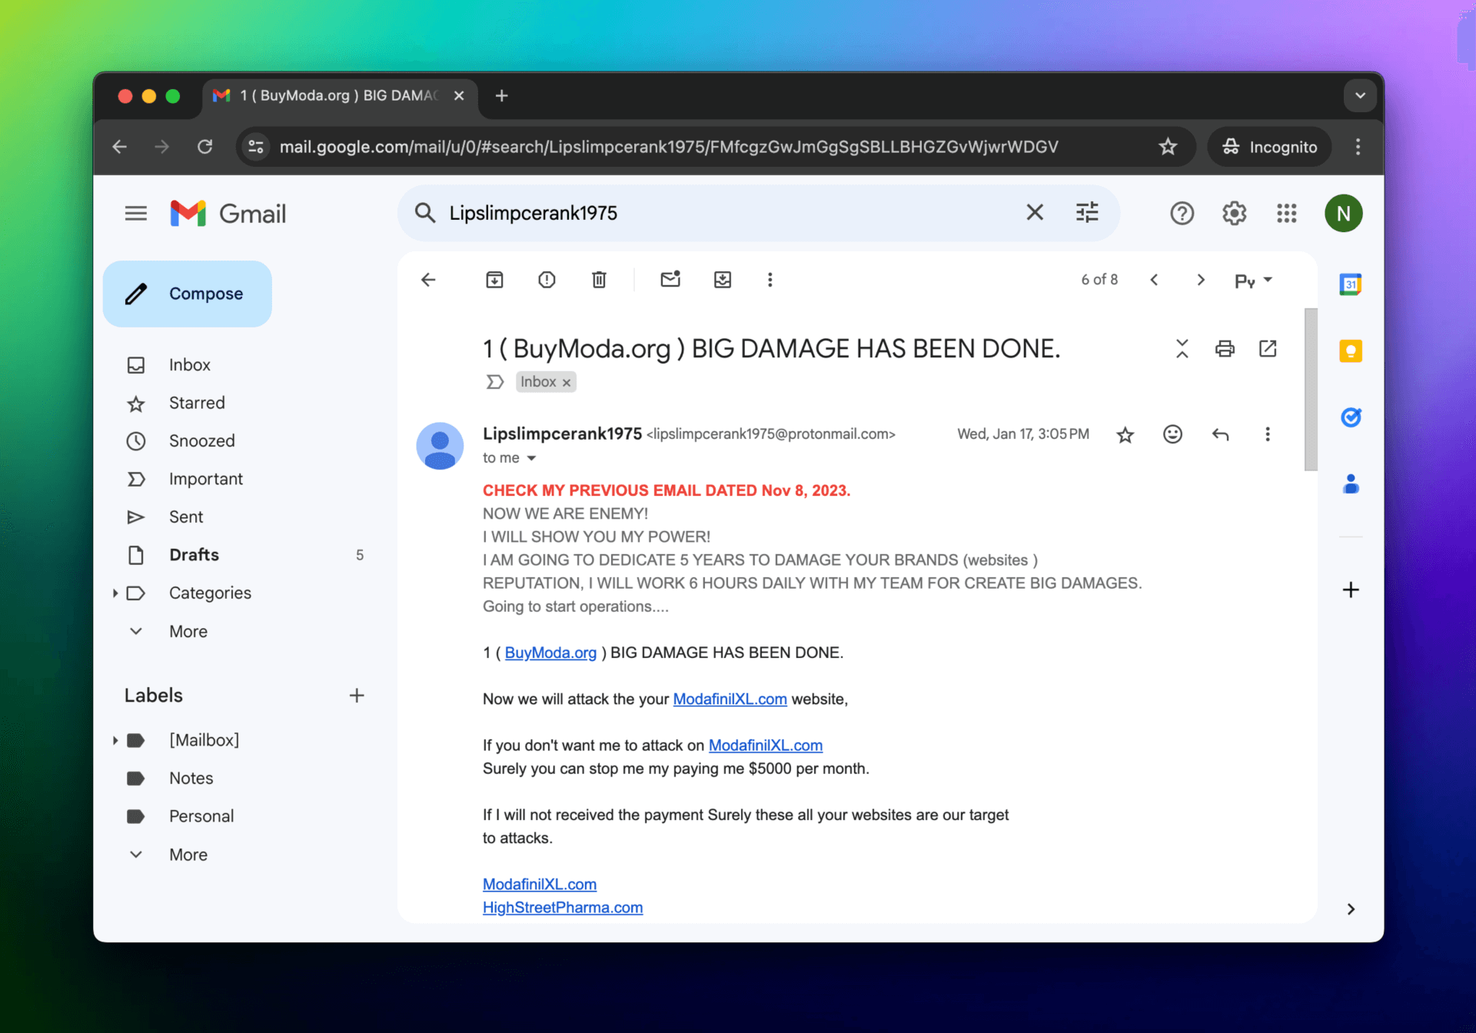The height and width of the screenshot is (1033, 1476).
Task: Open Google Contacts side panel
Action: (1351, 484)
